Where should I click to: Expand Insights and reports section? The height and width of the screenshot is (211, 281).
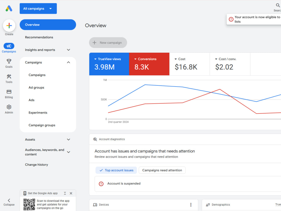coord(69,50)
